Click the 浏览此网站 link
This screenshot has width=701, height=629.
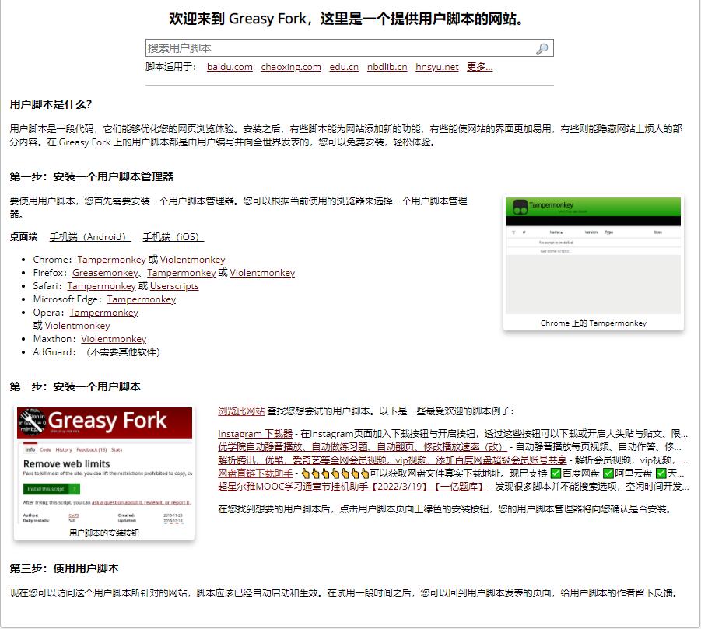241,411
